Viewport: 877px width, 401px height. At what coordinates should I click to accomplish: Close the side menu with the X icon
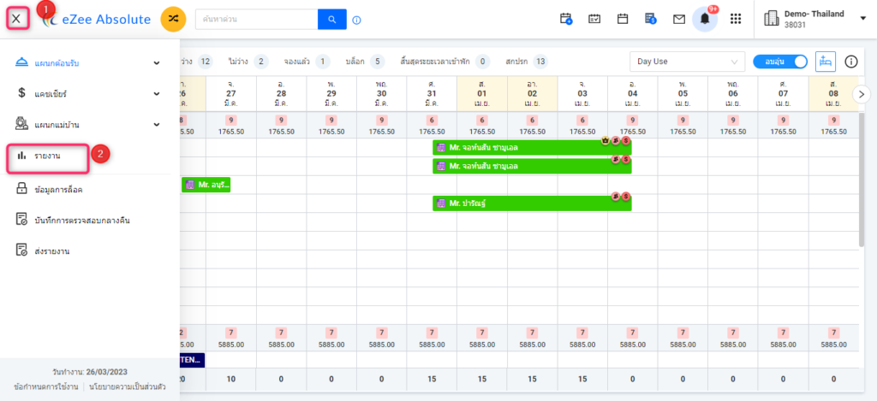[x=16, y=19]
